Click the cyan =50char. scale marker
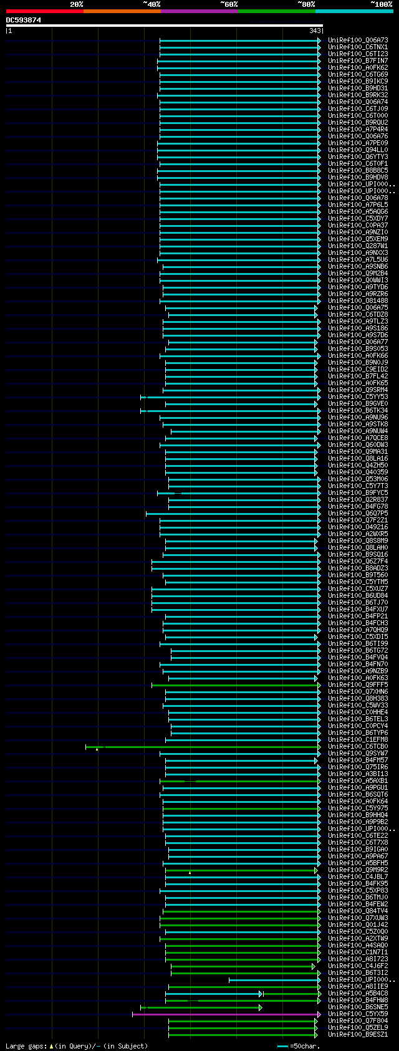 pos(283,1046)
